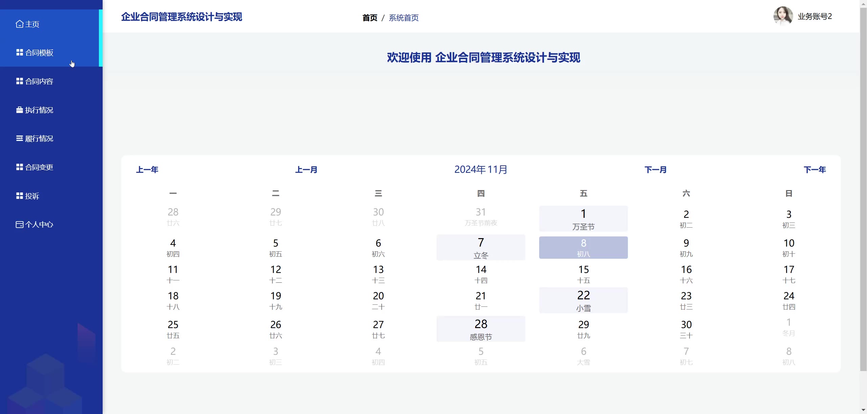Click the grid icon next to 合同内容

[x=20, y=81]
